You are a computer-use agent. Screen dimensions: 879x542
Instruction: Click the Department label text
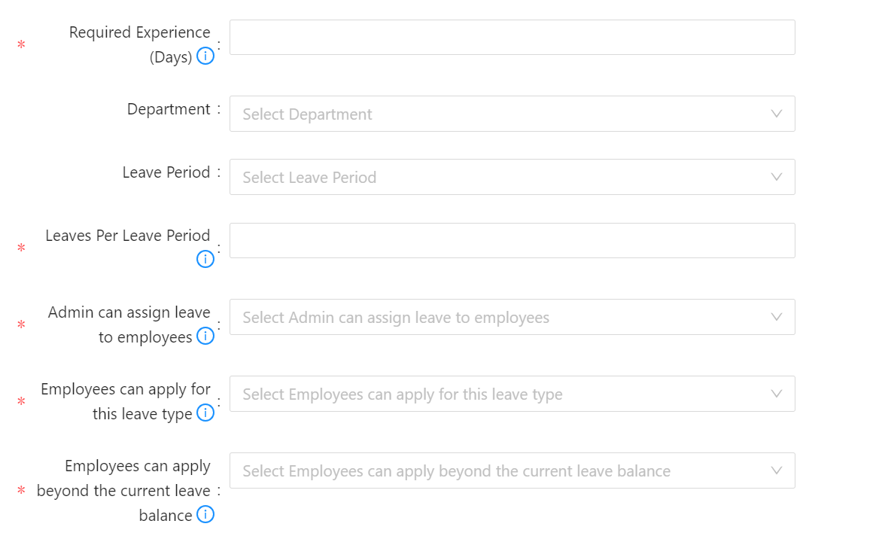point(168,109)
